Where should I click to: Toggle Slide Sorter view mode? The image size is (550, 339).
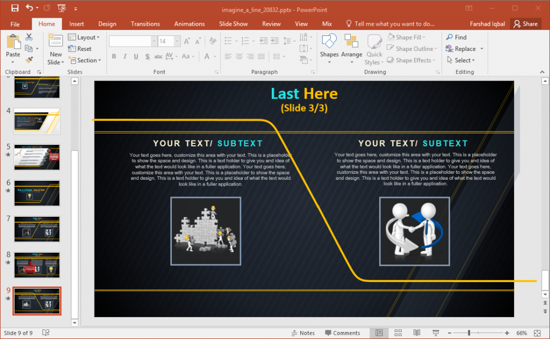click(x=398, y=333)
